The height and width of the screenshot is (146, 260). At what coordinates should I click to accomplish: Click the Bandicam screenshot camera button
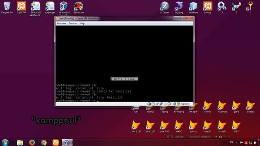point(220,137)
